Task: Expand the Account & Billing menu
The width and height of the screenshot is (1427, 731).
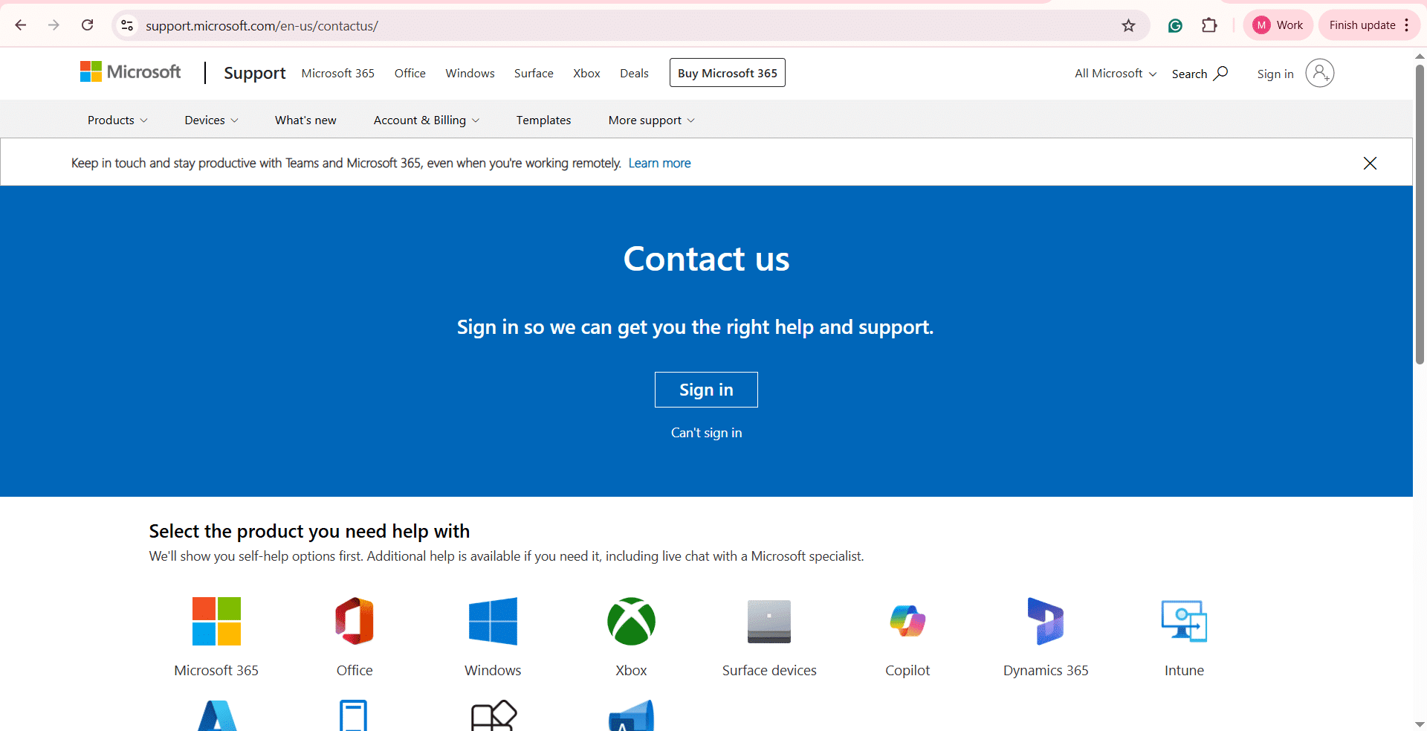Action: (426, 120)
